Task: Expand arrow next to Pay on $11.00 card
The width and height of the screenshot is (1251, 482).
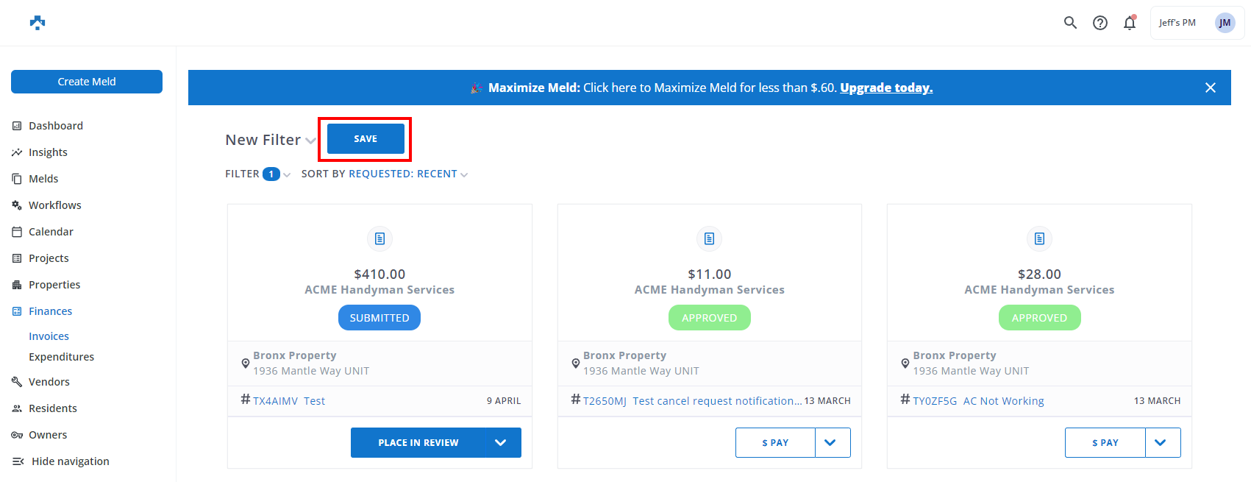Action: [832, 443]
